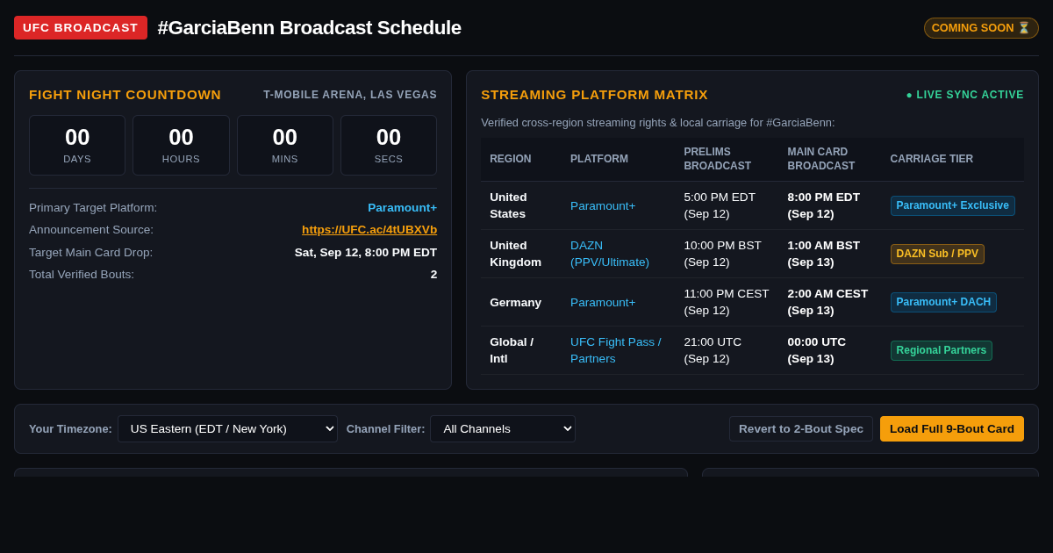Click the #GarciaBenn Broadcast Schedule title
Screen dimensions: 1053x553
(x=310, y=28)
